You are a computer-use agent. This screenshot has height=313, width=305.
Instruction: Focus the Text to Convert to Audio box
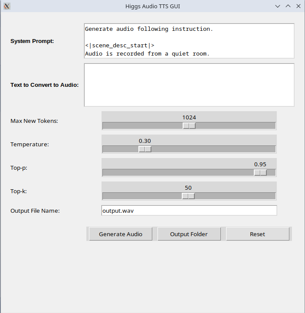[x=189, y=85]
